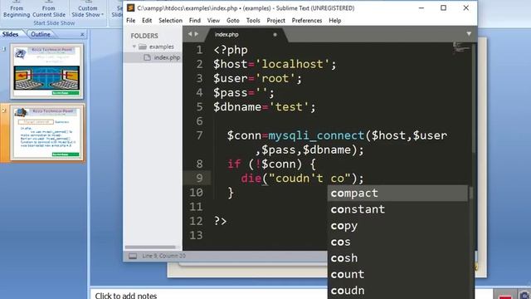The image size is (531, 299).
Task: Choose 'cosh' from autocomplete list
Action: [x=397, y=258]
